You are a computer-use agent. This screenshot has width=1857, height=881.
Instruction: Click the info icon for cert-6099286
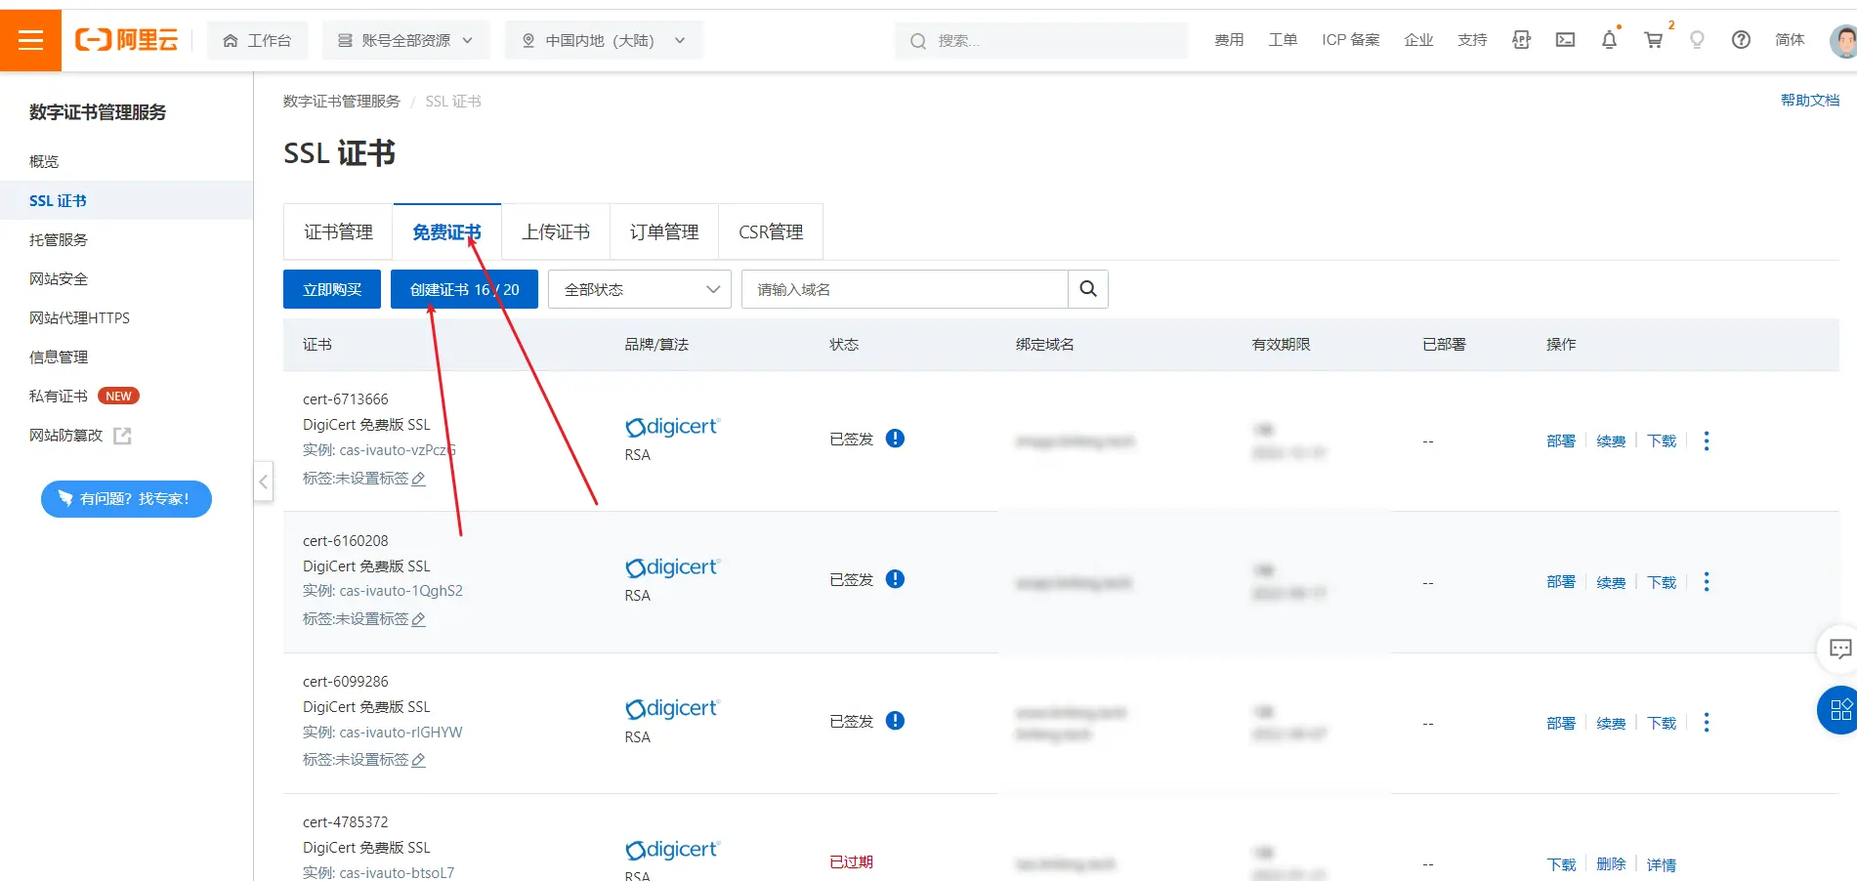coord(895,721)
